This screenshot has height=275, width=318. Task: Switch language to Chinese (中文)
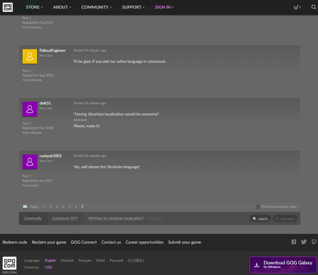[x=136, y=260]
